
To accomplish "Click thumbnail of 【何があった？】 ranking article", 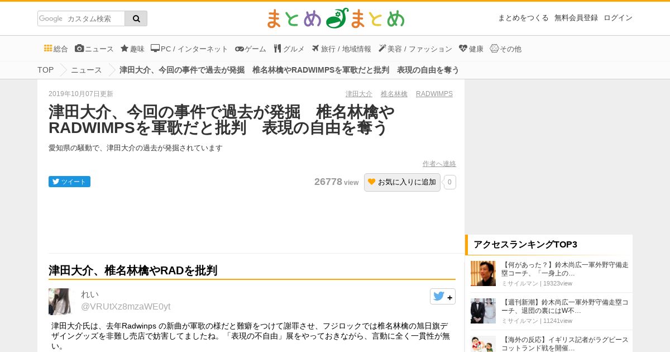I will pos(483,274).
